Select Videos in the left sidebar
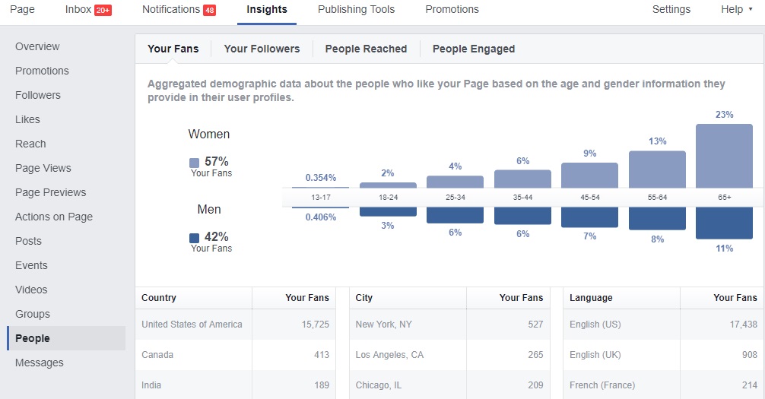Screen dimensions: 765x399 (x=31, y=290)
